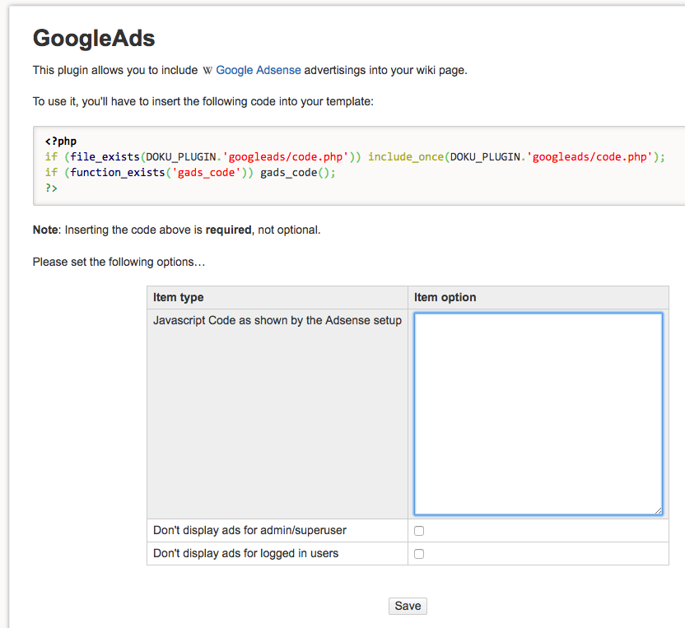The width and height of the screenshot is (685, 628).
Task: Click the Wikipedia W icon before Google Adsense
Action: coord(207,71)
